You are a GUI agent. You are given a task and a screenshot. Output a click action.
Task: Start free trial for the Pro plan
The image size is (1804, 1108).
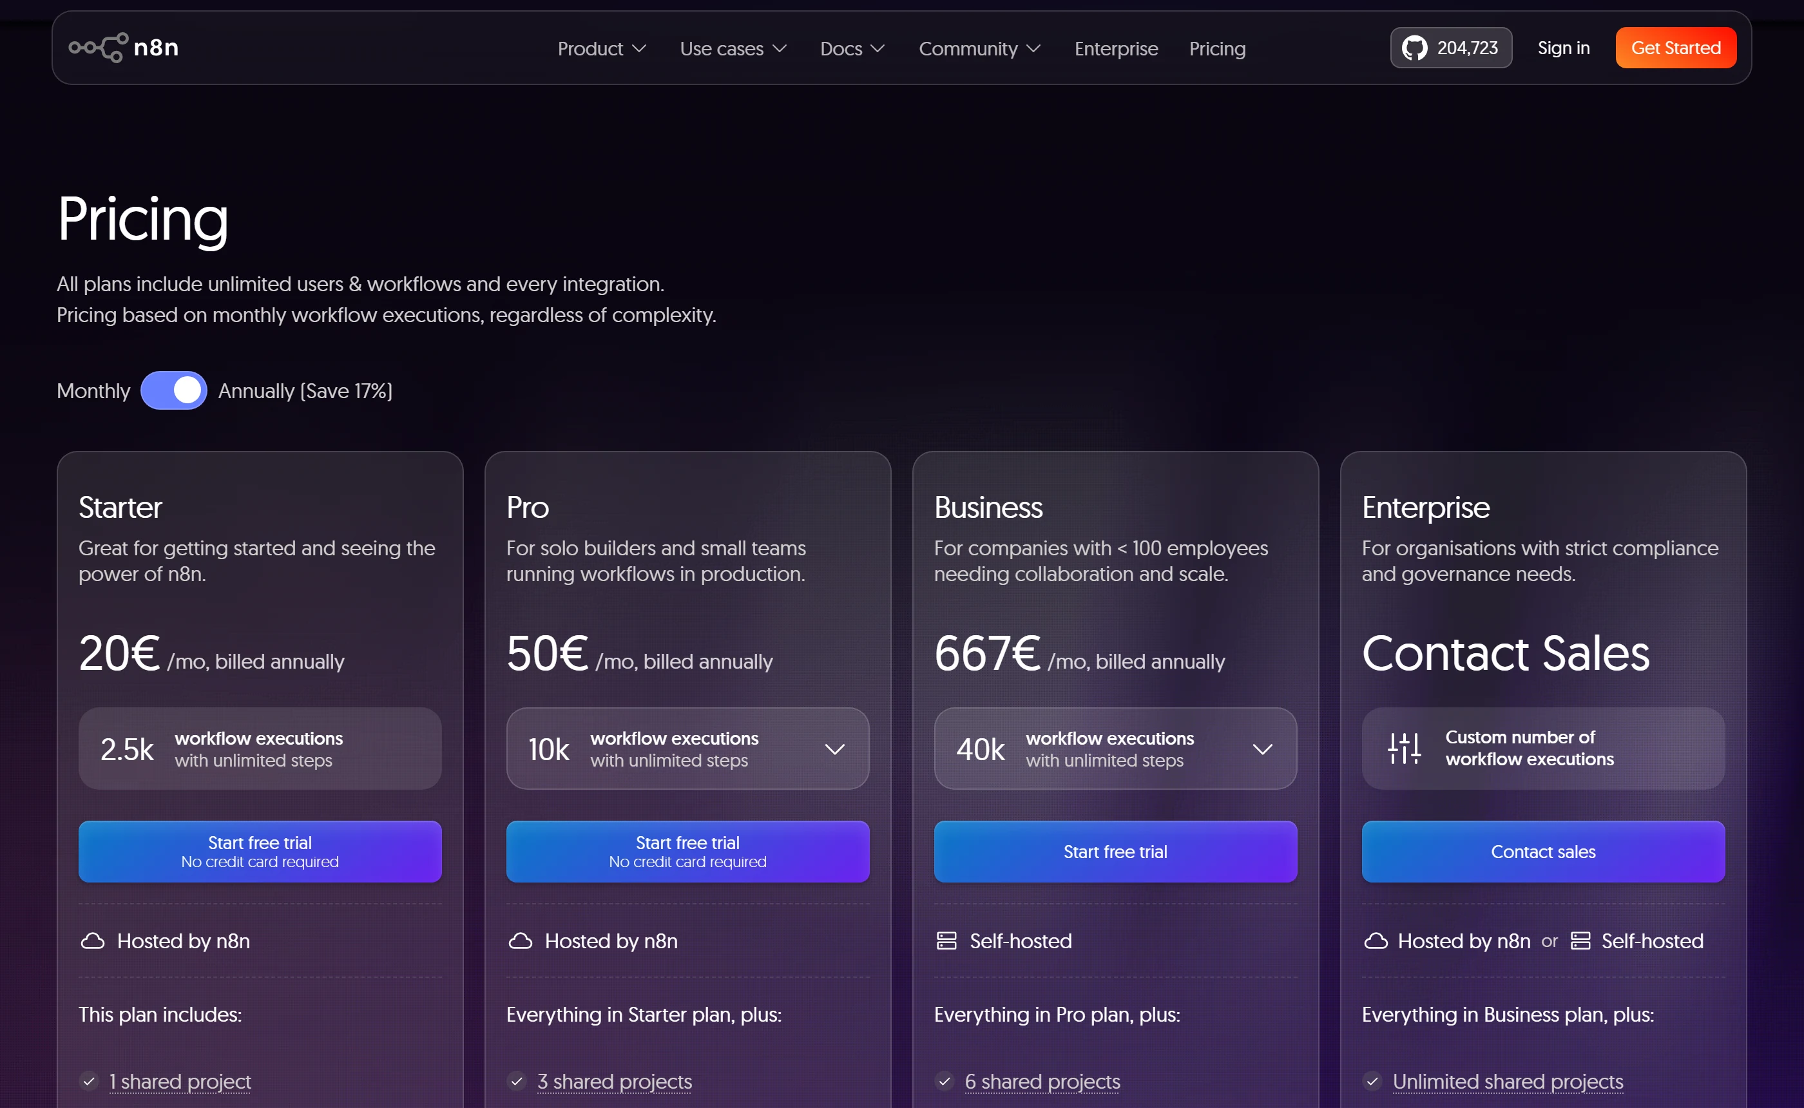point(687,852)
